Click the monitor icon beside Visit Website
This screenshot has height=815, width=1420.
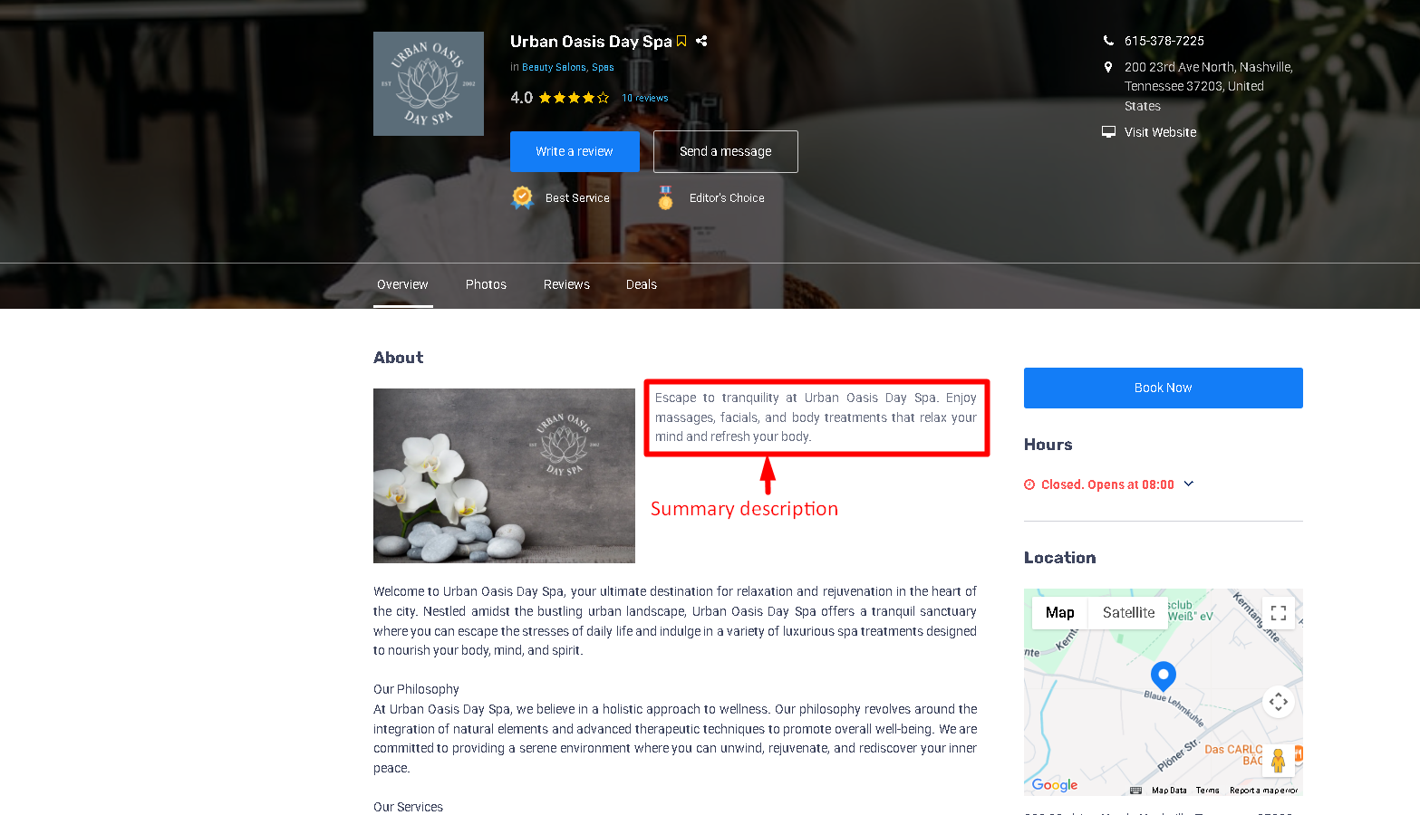[x=1108, y=132]
